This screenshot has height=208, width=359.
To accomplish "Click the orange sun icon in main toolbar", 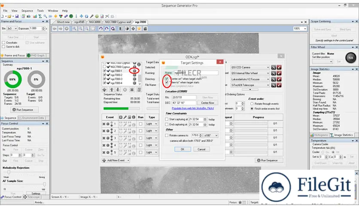I will (55, 16).
